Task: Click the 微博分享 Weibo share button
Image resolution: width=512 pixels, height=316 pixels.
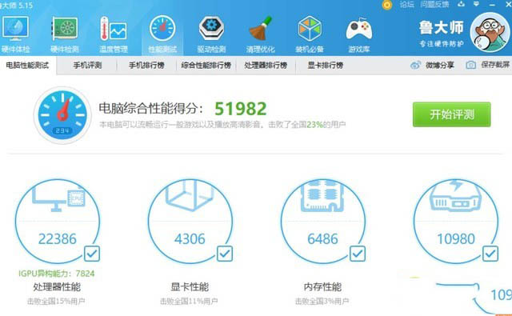Action: tap(432, 65)
